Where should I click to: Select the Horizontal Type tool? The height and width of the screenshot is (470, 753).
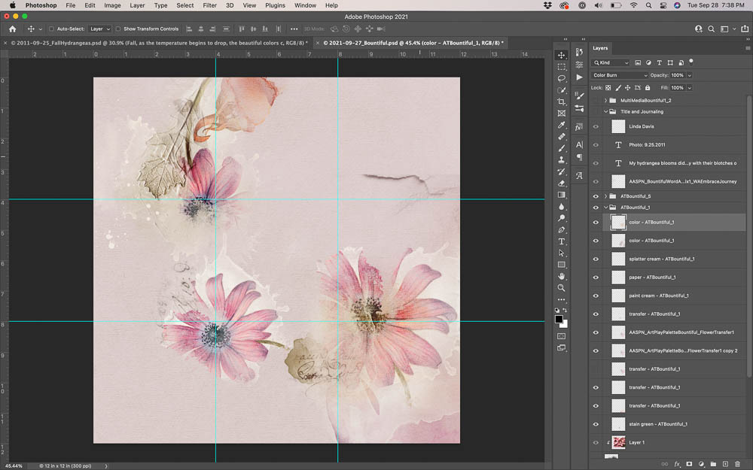coord(562,241)
